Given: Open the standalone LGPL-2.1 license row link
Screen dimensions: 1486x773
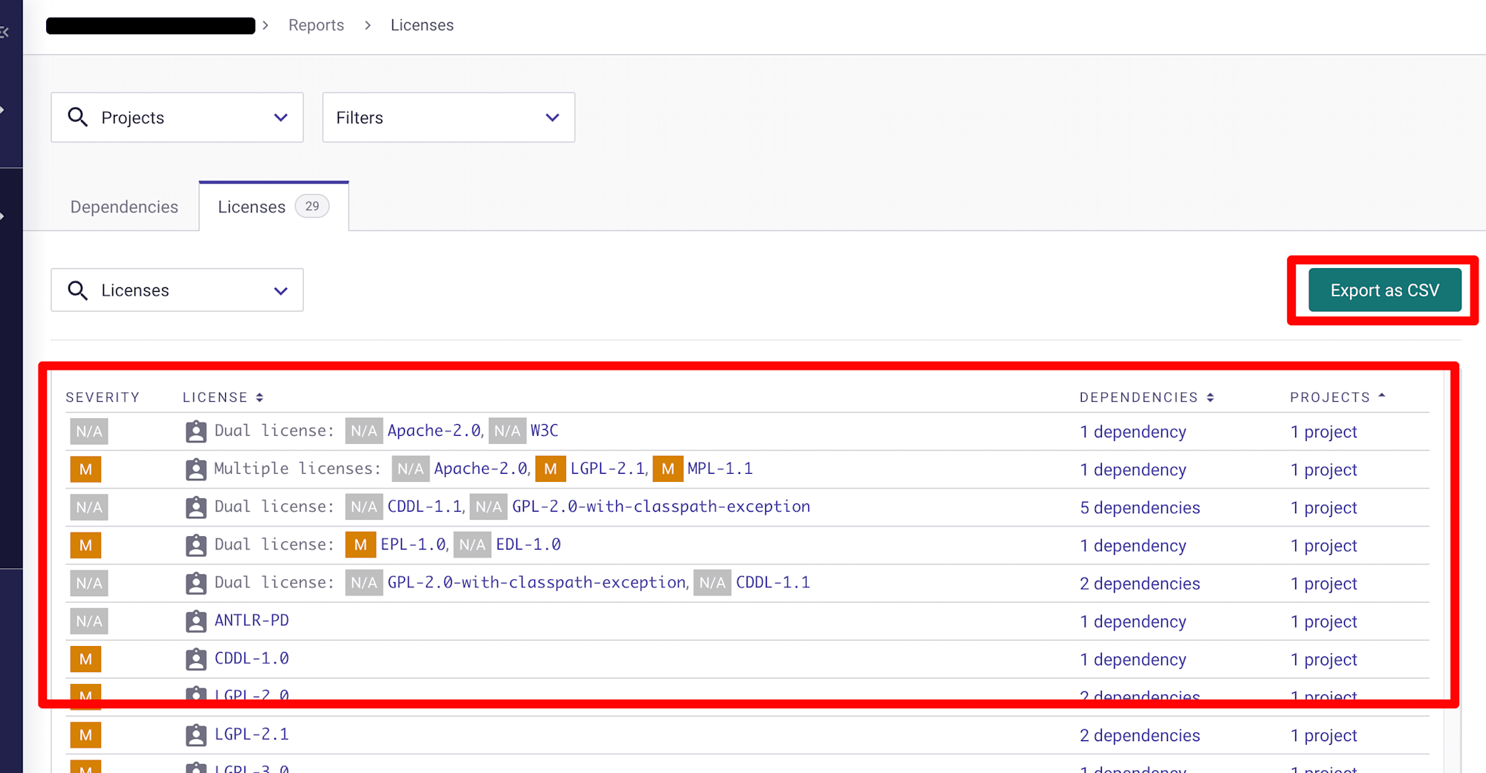Looking at the screenshot, I should (x=252, y=734).
